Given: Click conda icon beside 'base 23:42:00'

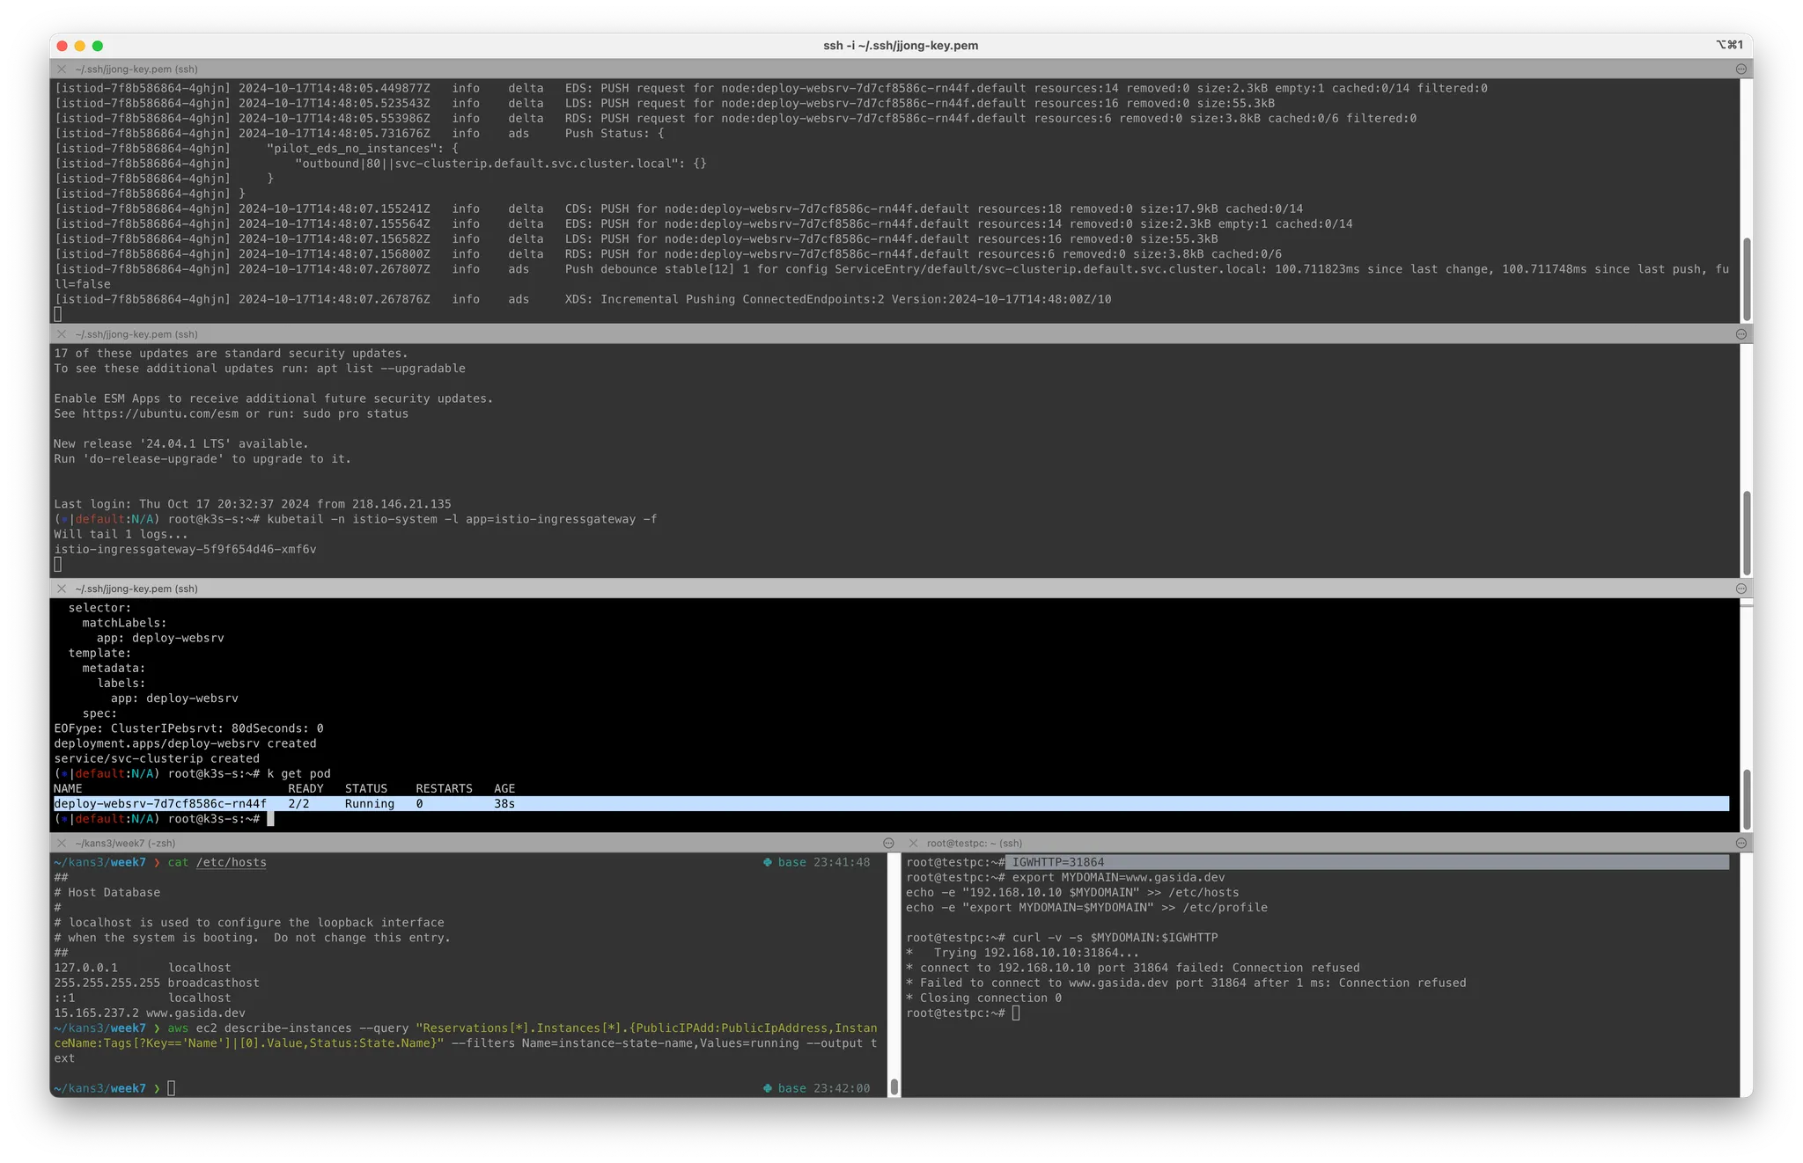Looking at the screenshot, I should coord(768,1088).
